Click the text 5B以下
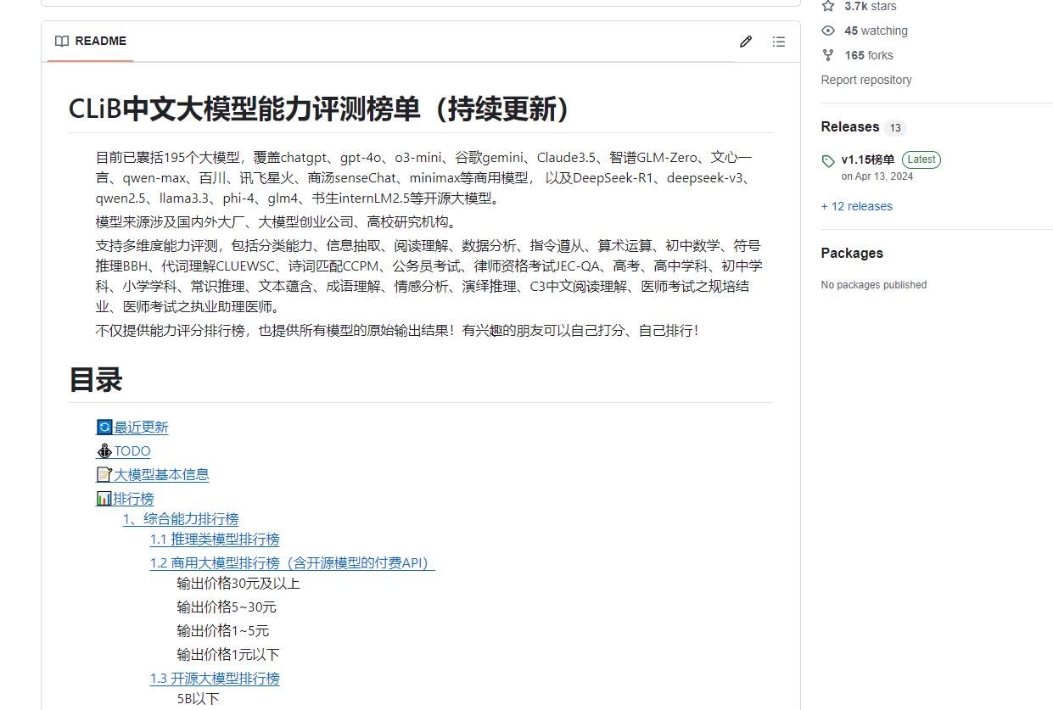This screenshot has width=1053, height=710. (199, 698)
